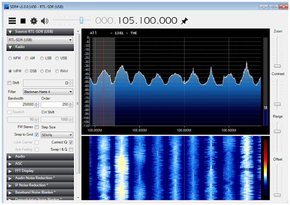The width and height of the screenshot is (290, 205).
Task: Toggle the Snap to Grid checkbox
Action: (37, 135)
